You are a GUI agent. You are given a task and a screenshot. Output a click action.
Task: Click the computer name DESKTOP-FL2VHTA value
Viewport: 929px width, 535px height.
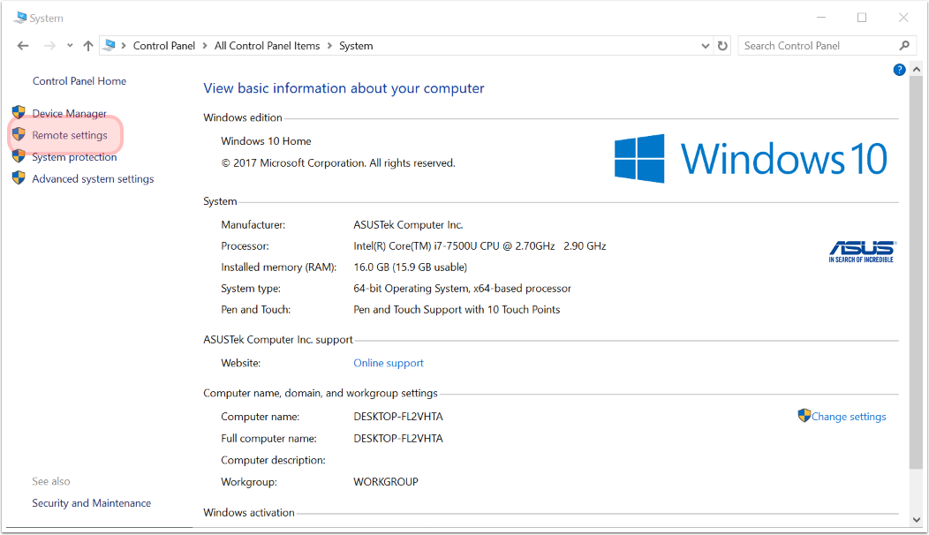coord(398,417)
